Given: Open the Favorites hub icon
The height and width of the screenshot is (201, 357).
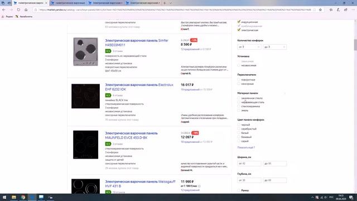Looking at the screenshot, I should coord(331,10).
